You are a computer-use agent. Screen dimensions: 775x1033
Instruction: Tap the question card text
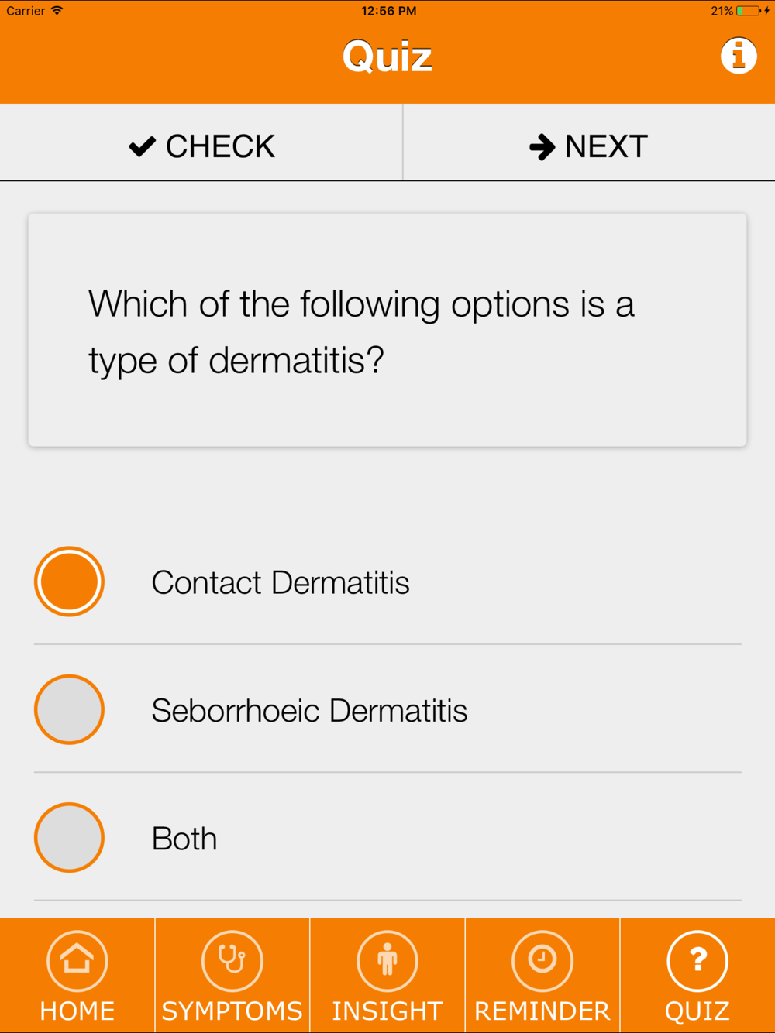(361, 331)
